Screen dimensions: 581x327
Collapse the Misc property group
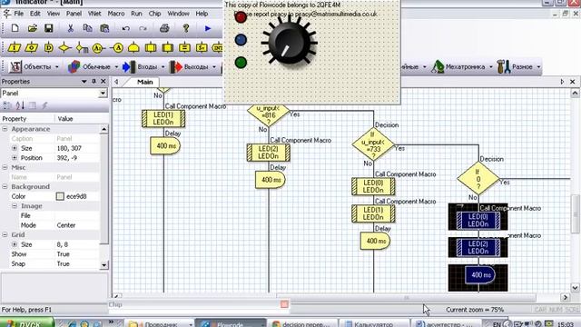[x=5, y=167]
